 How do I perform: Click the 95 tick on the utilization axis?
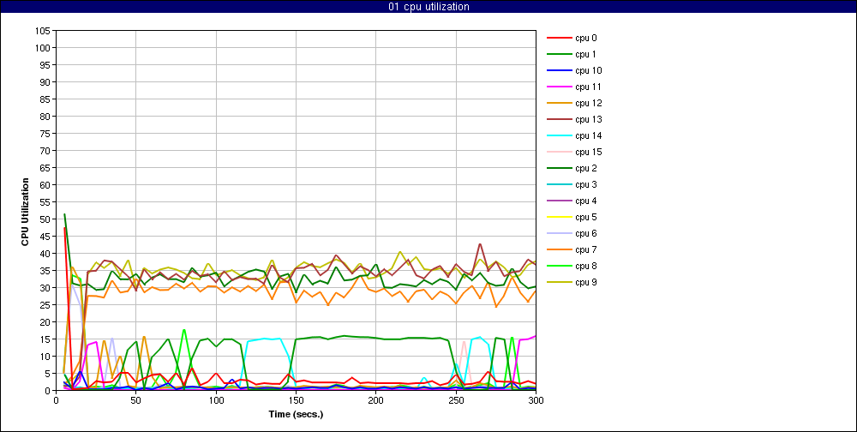tap(46, 65)
